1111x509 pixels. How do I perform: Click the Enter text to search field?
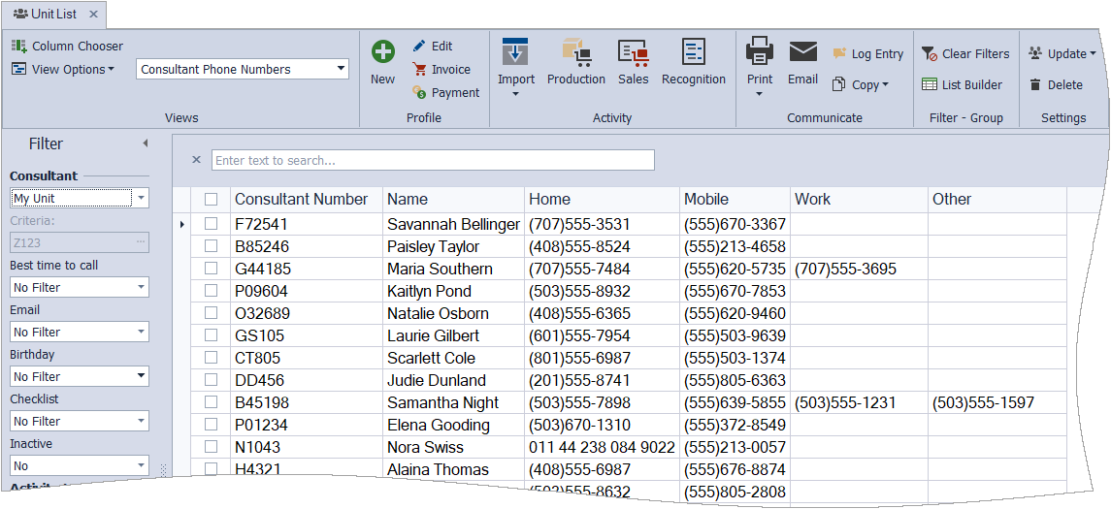pos(433,160)
